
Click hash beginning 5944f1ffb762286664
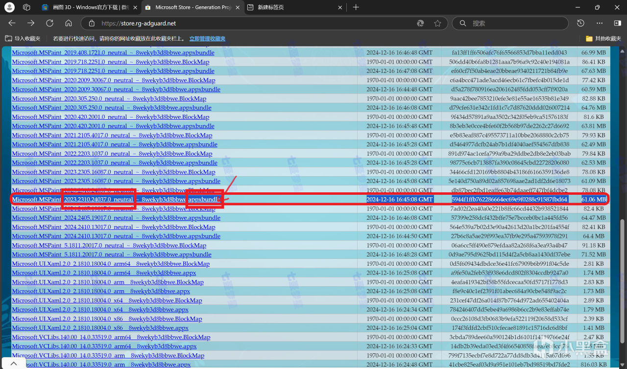(509, 200)
